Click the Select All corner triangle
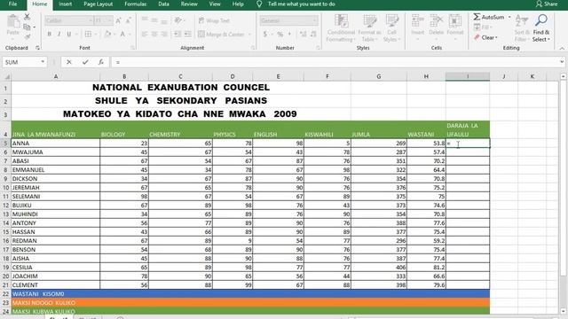568x319 pixels. click(x=6, y=77)
